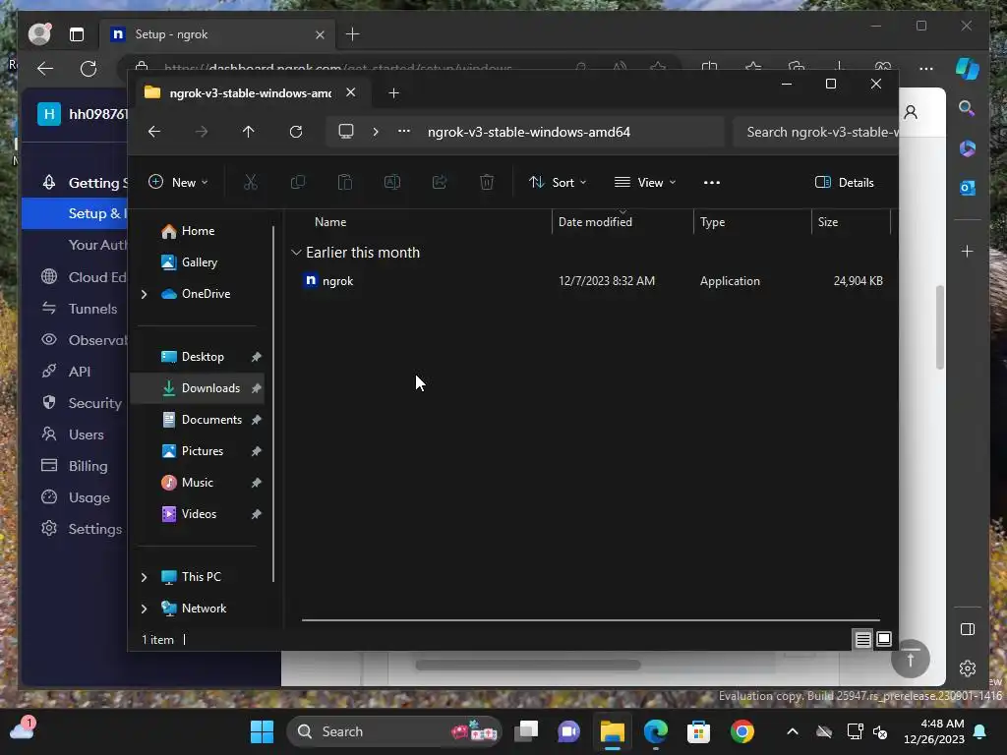
Task: Click the Edge profile avatar
Action: pyautogui.click(x=39, y=34)
